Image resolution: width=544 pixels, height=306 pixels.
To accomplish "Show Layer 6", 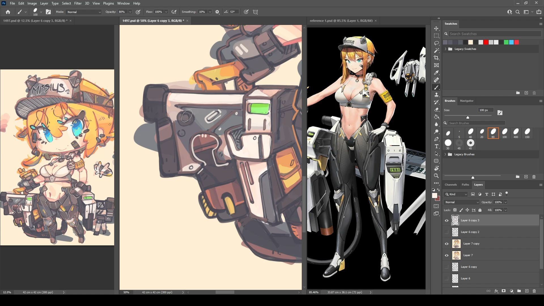I will pyautogui.click(x=447, y=279).
